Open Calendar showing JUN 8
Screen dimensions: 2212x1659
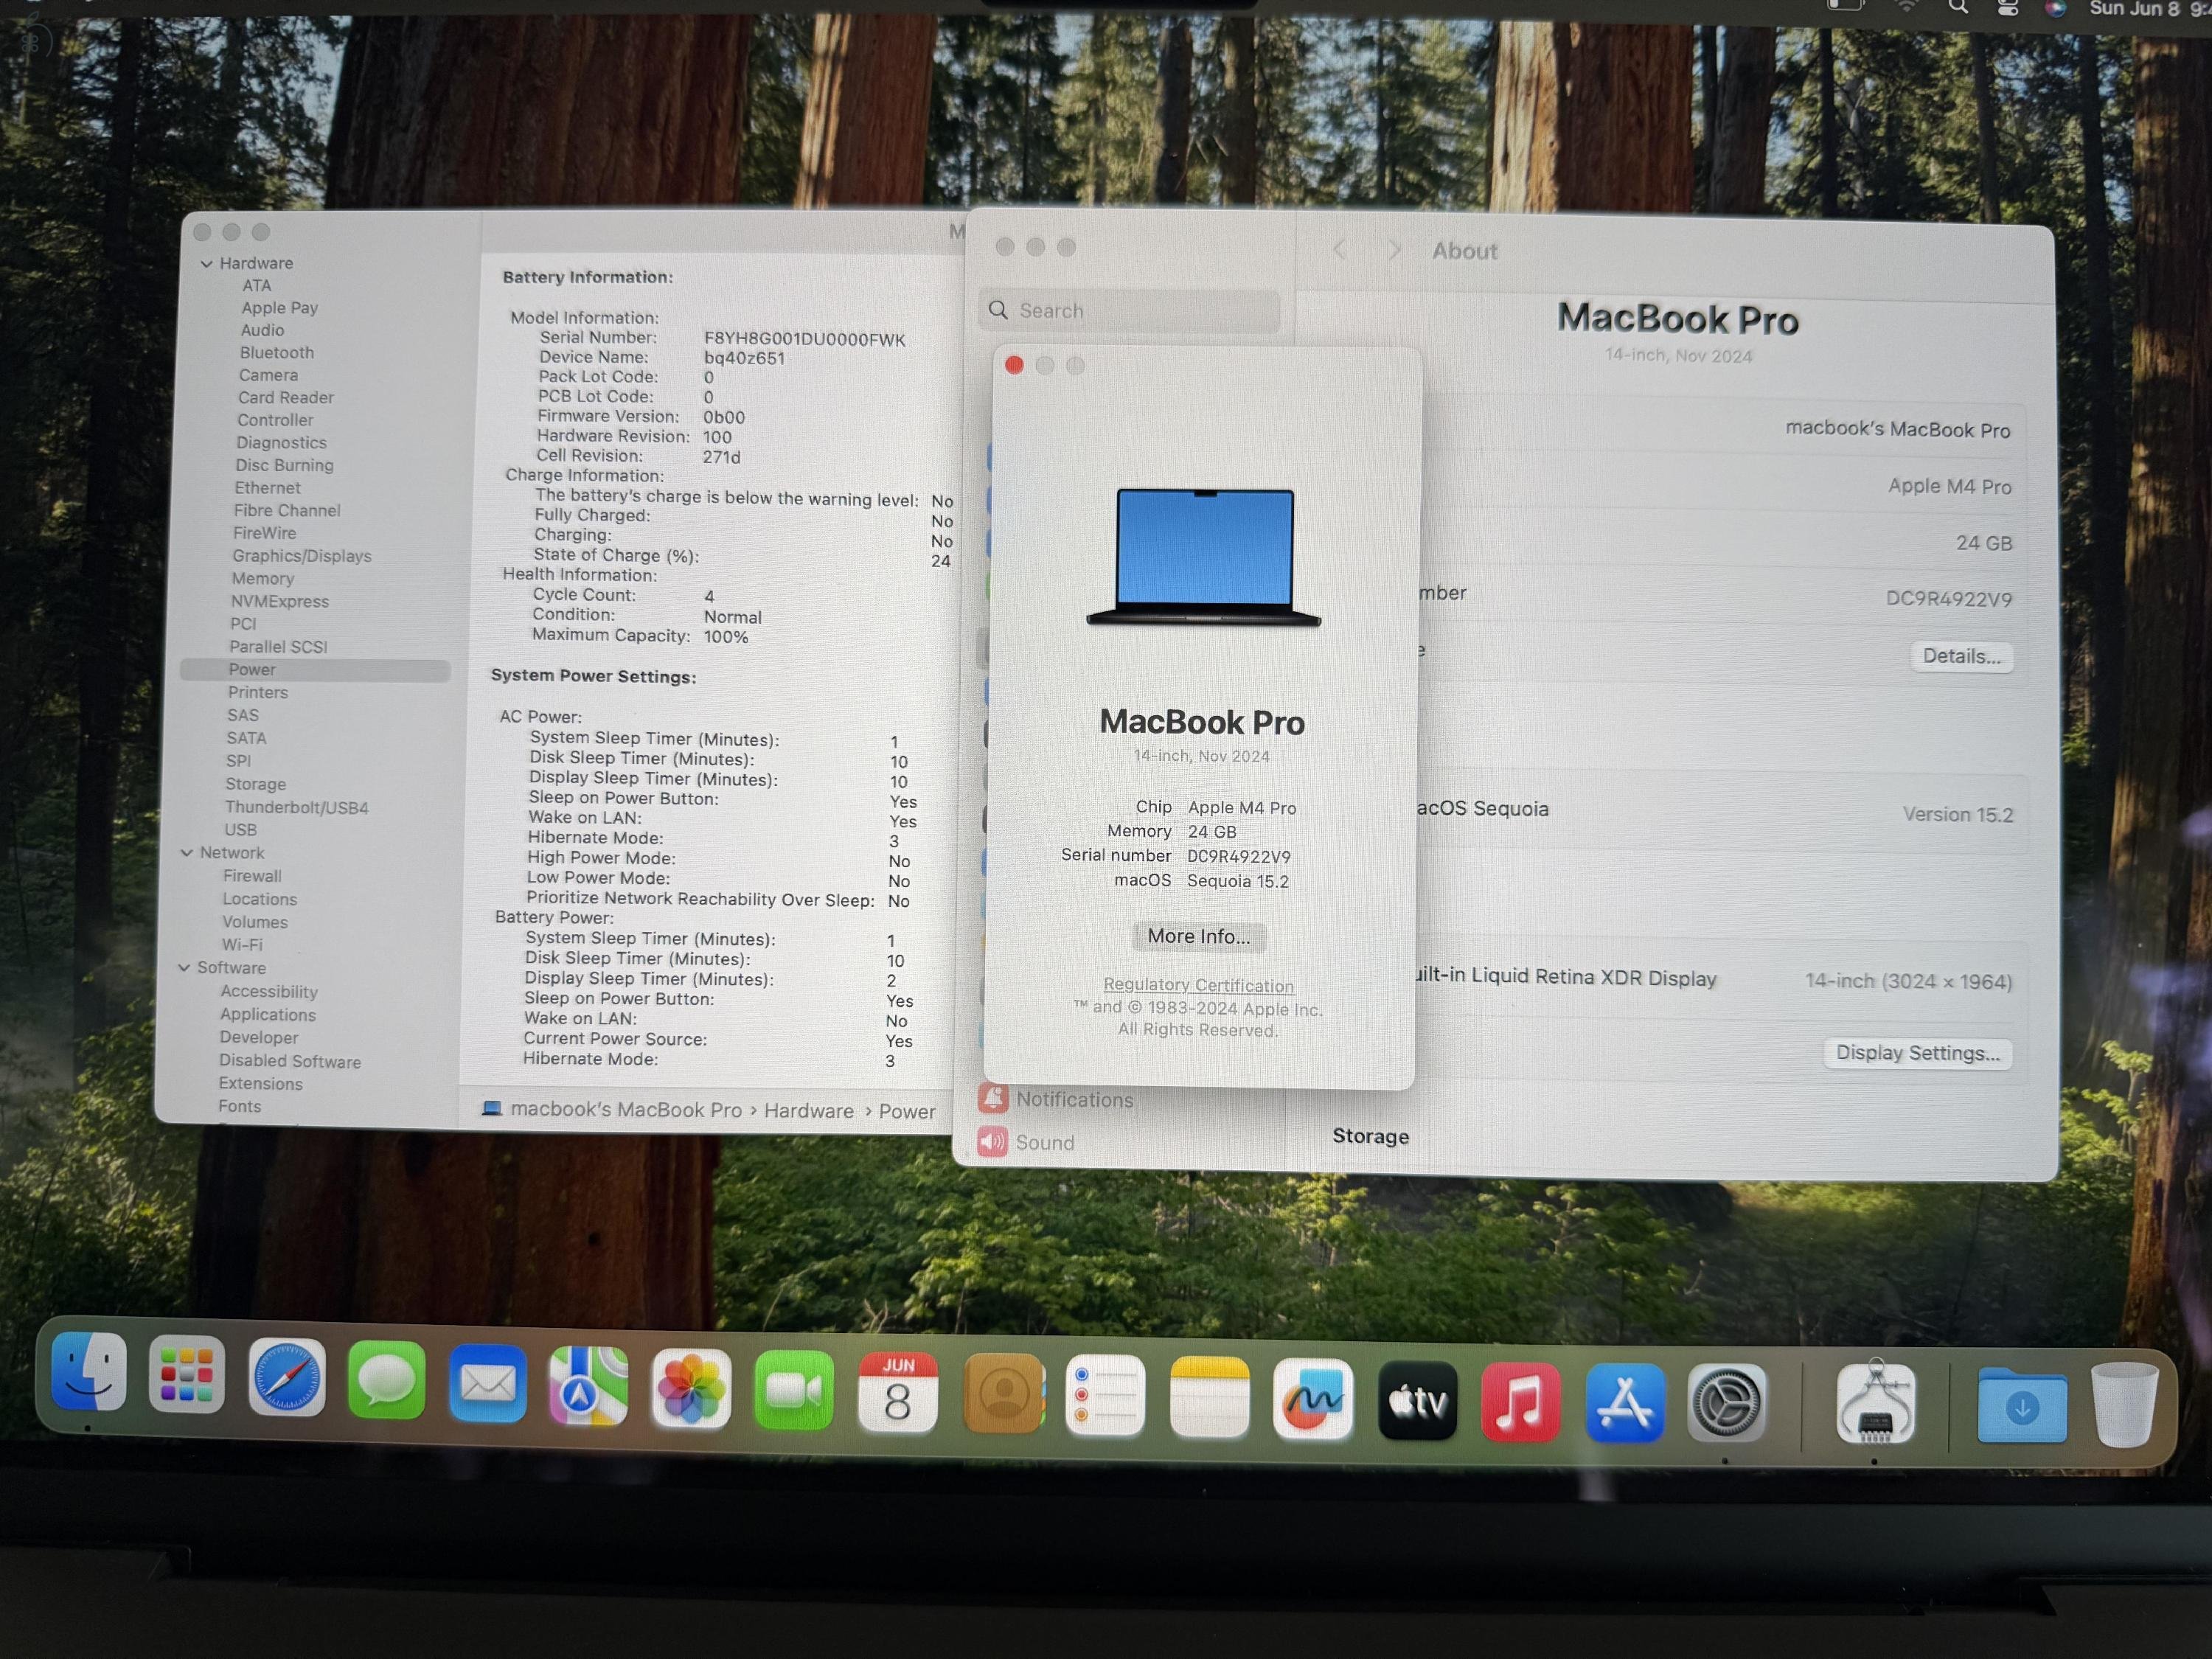tap(898, 1393)
